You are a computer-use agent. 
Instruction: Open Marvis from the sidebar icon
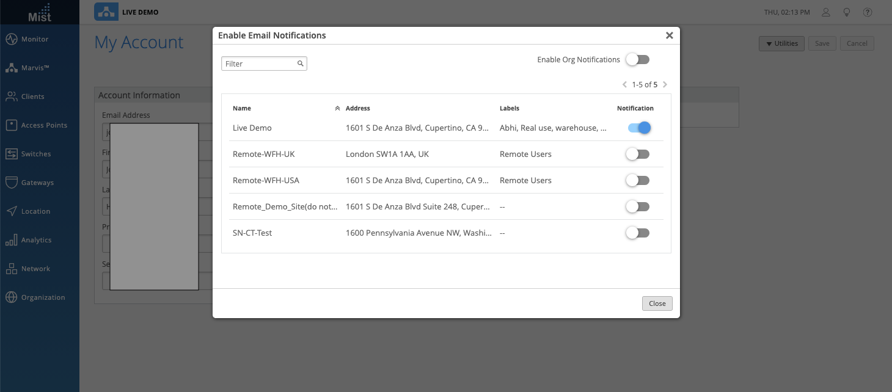[11, 68]
